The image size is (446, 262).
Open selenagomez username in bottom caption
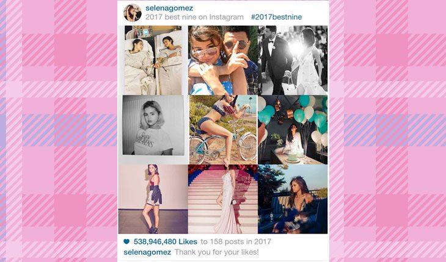click(147, 252)
